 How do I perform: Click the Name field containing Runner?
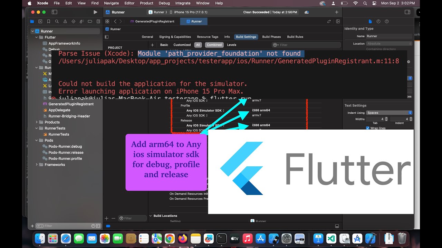[389, 36]
